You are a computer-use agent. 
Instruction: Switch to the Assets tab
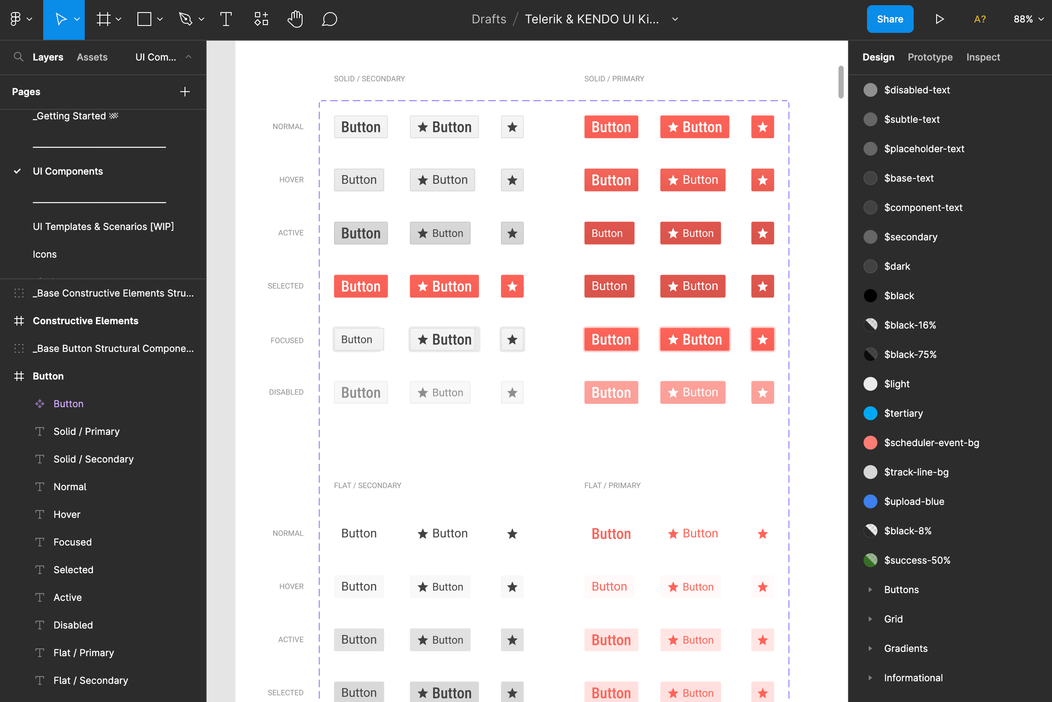(x=92, y=57)
